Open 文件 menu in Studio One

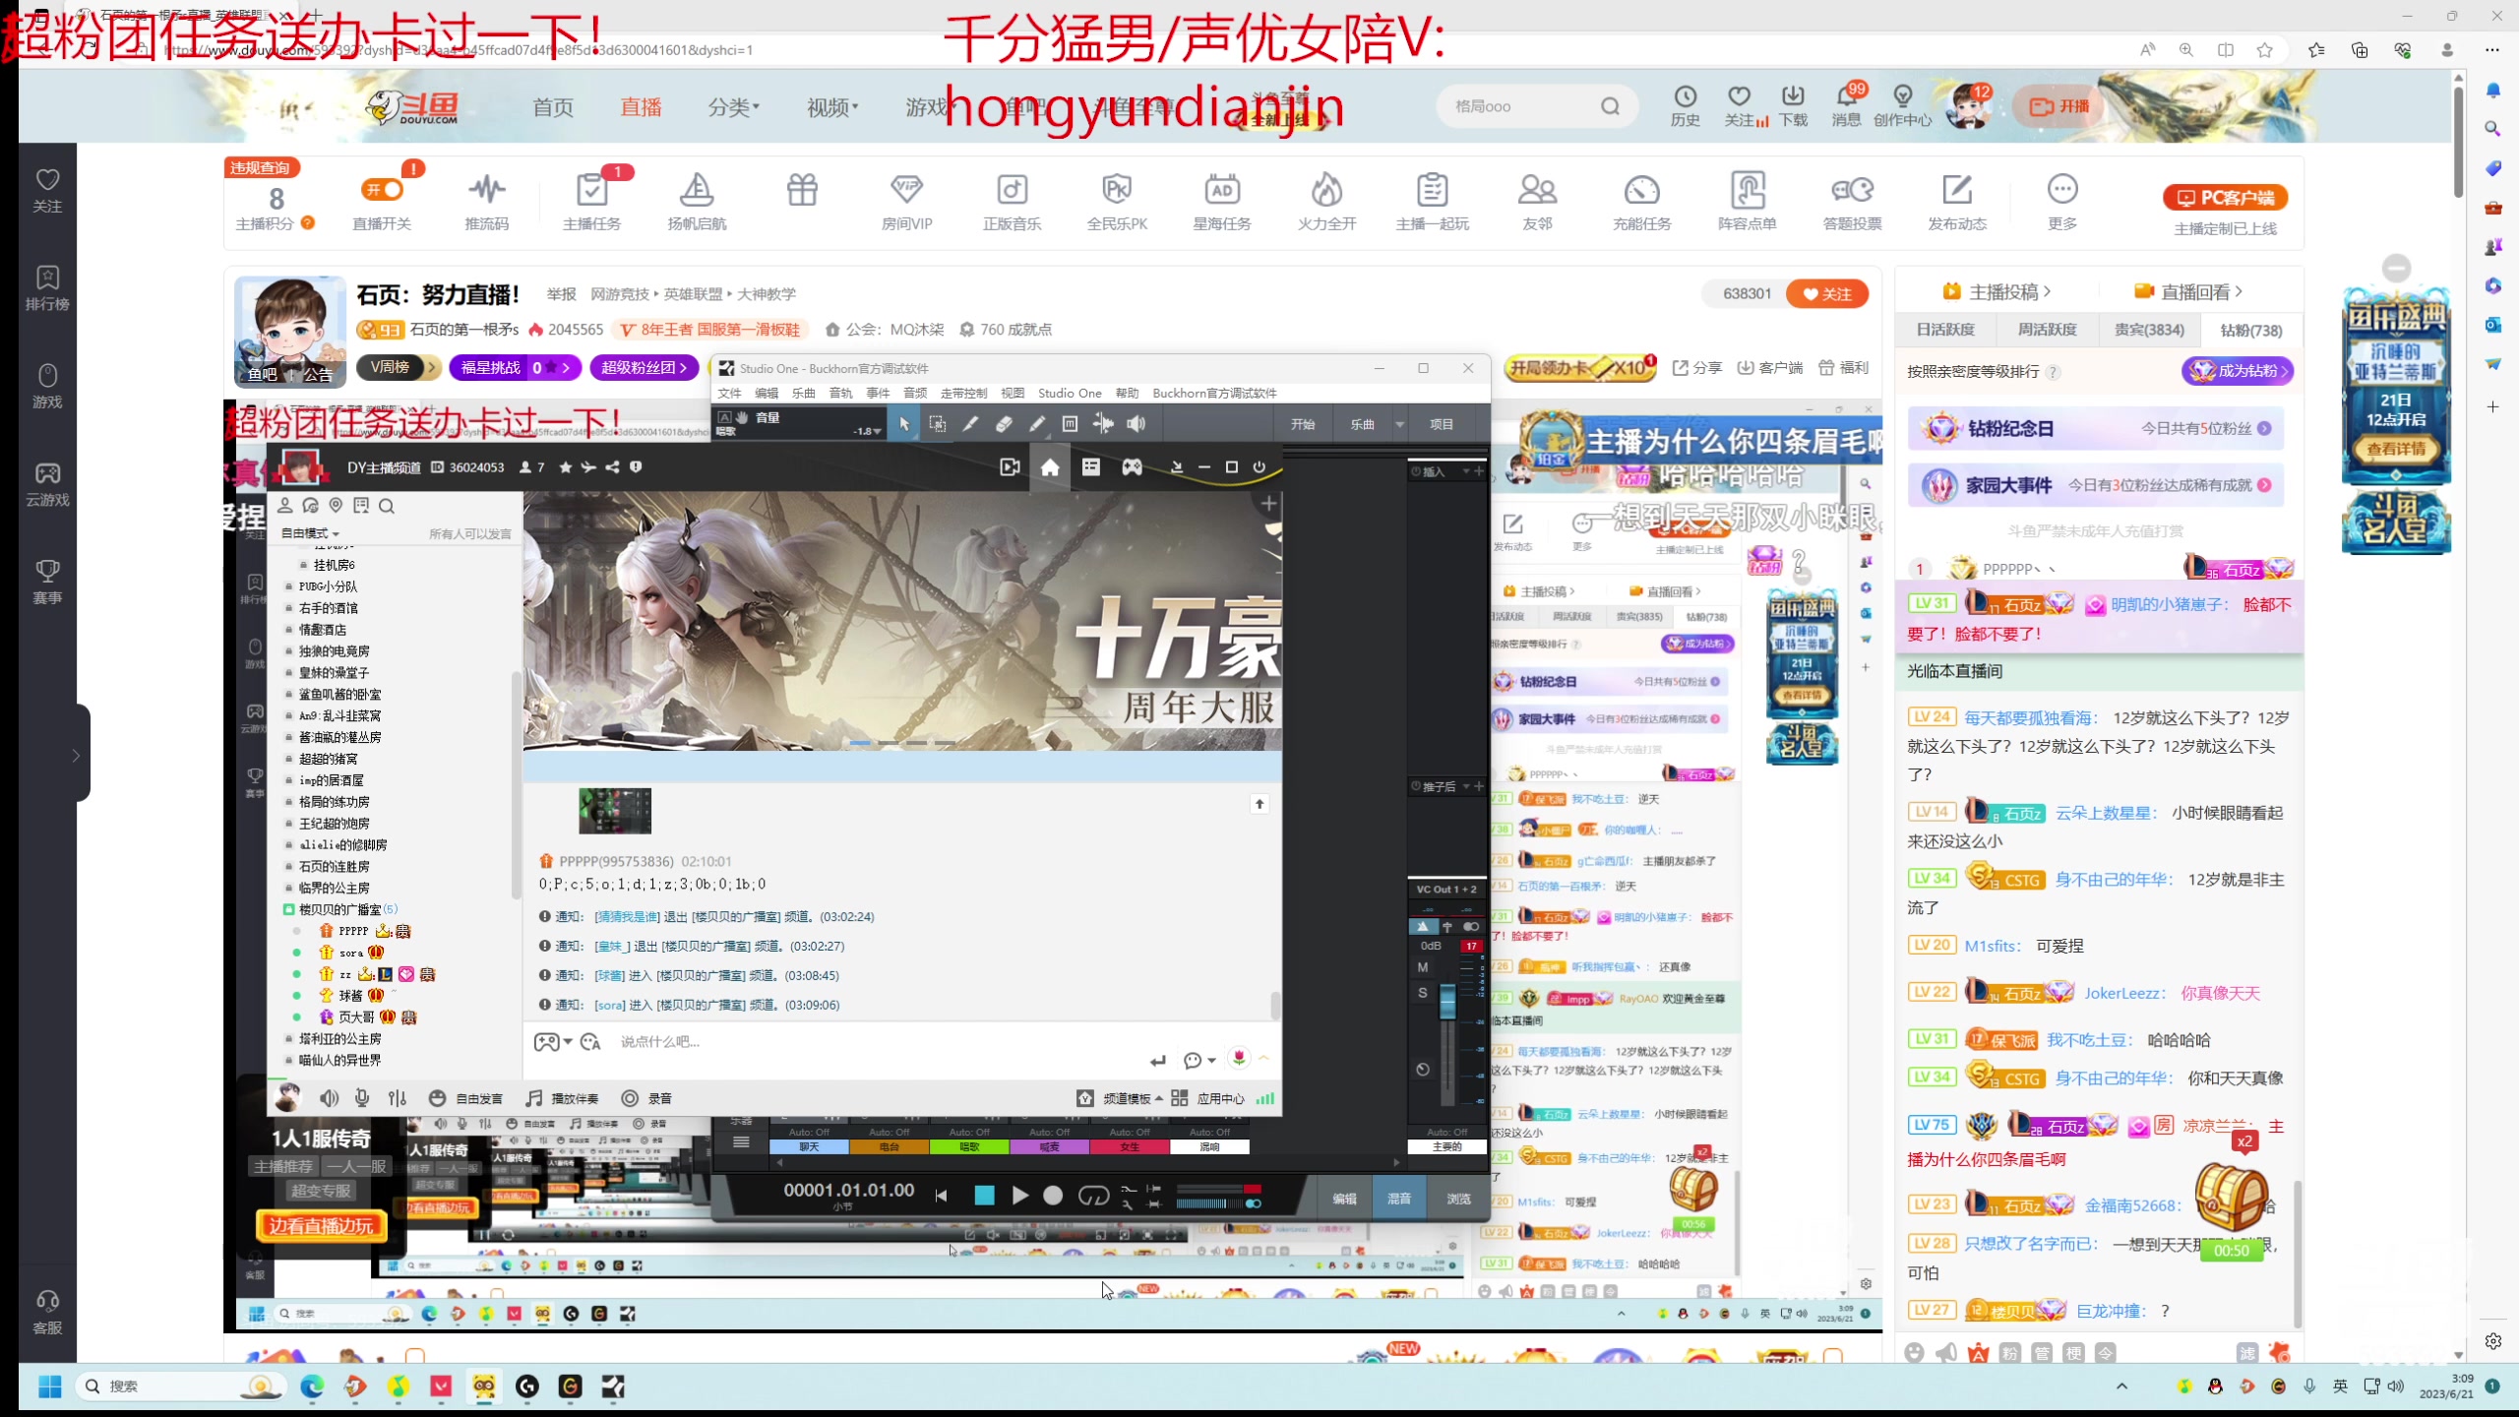tap(729, 393)
